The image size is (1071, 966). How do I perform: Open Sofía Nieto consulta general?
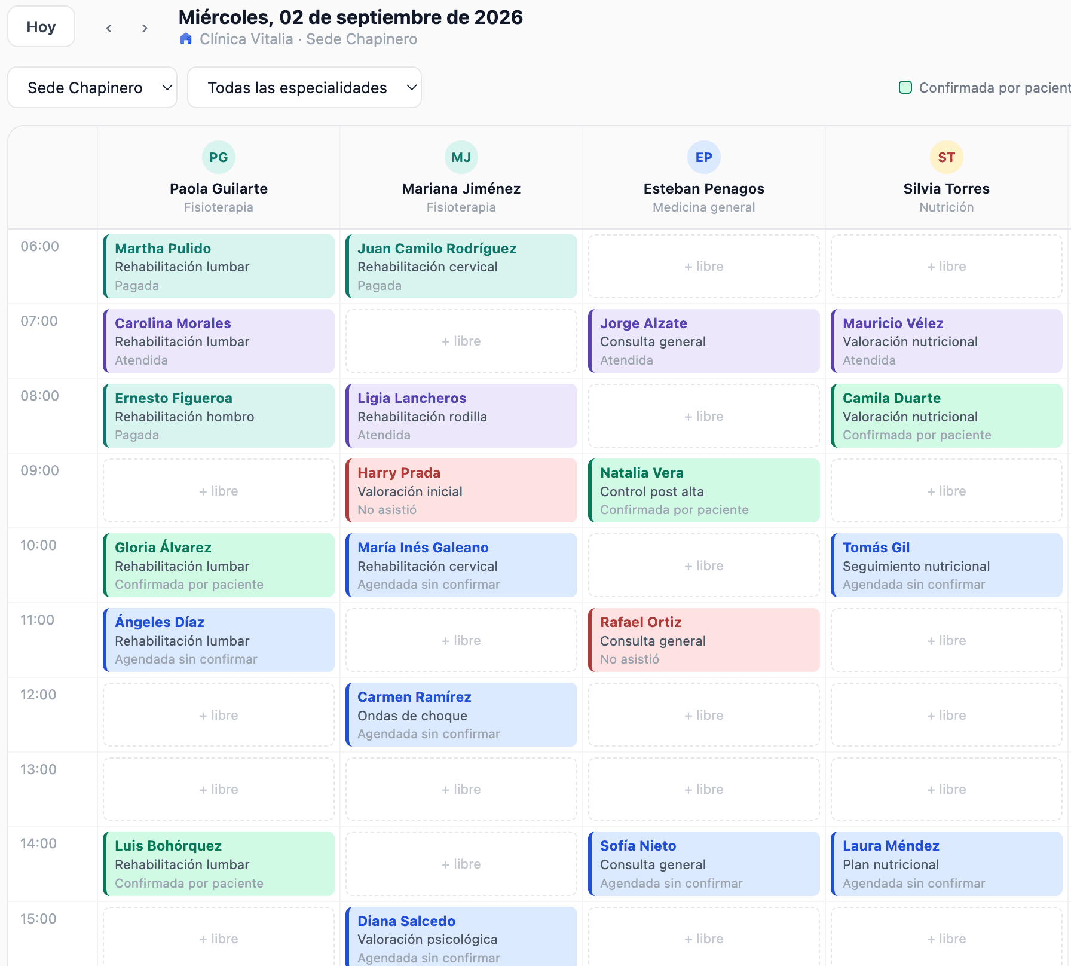click(x=704, y=864)
